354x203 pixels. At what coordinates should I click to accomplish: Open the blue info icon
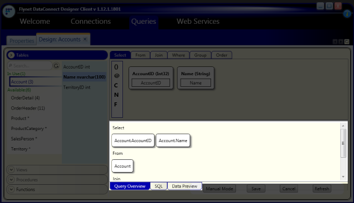347,14
